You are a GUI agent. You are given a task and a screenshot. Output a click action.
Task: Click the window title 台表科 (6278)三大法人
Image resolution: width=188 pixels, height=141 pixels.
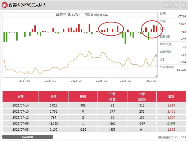pyautogui.click(x=27, y=5)
